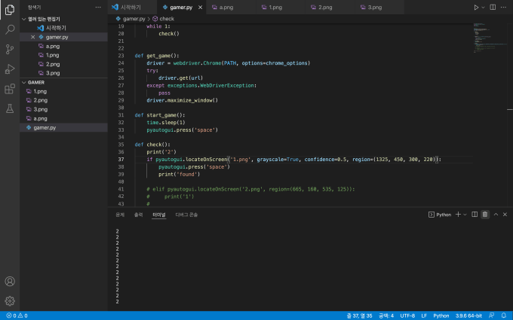Open gamer.py in GAMER folder
The width and height of the screenshot is (513, 320).
coord(64,128)
